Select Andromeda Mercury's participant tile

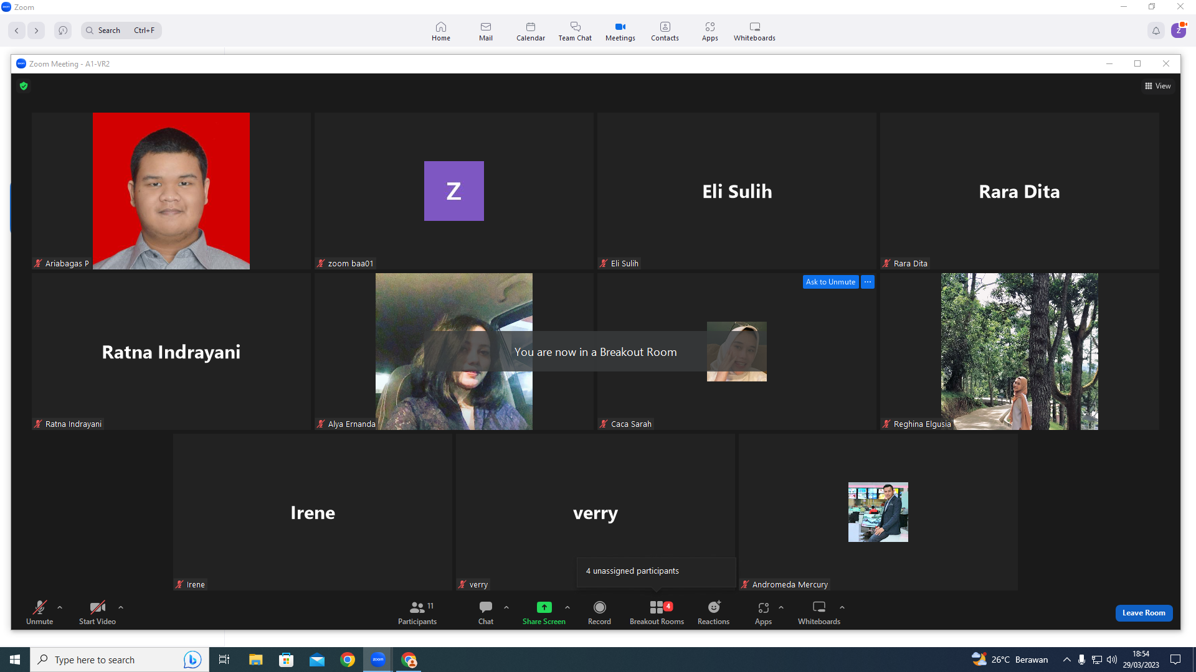click(878, 512)
